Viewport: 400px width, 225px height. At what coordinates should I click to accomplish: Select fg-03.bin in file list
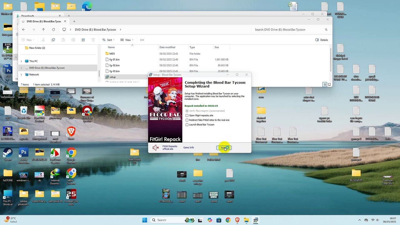114,71
